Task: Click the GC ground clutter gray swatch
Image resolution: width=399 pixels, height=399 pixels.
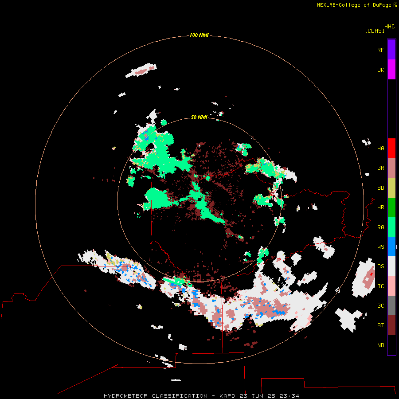Action: (391, 305)
